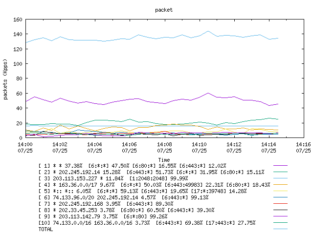Select legend entry [ 9] 203.113.142.79
This screenshot has height=234, width=313.
79,216
